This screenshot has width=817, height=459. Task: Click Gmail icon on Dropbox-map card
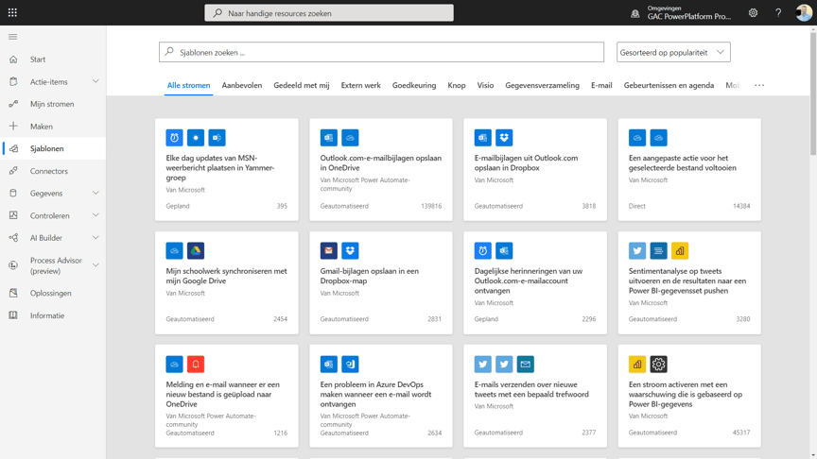click(x=329, y=251)
